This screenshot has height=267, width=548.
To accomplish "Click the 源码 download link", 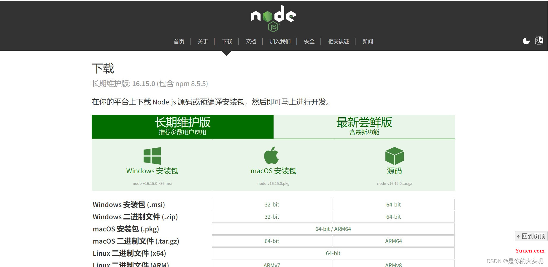I will 394,171.
